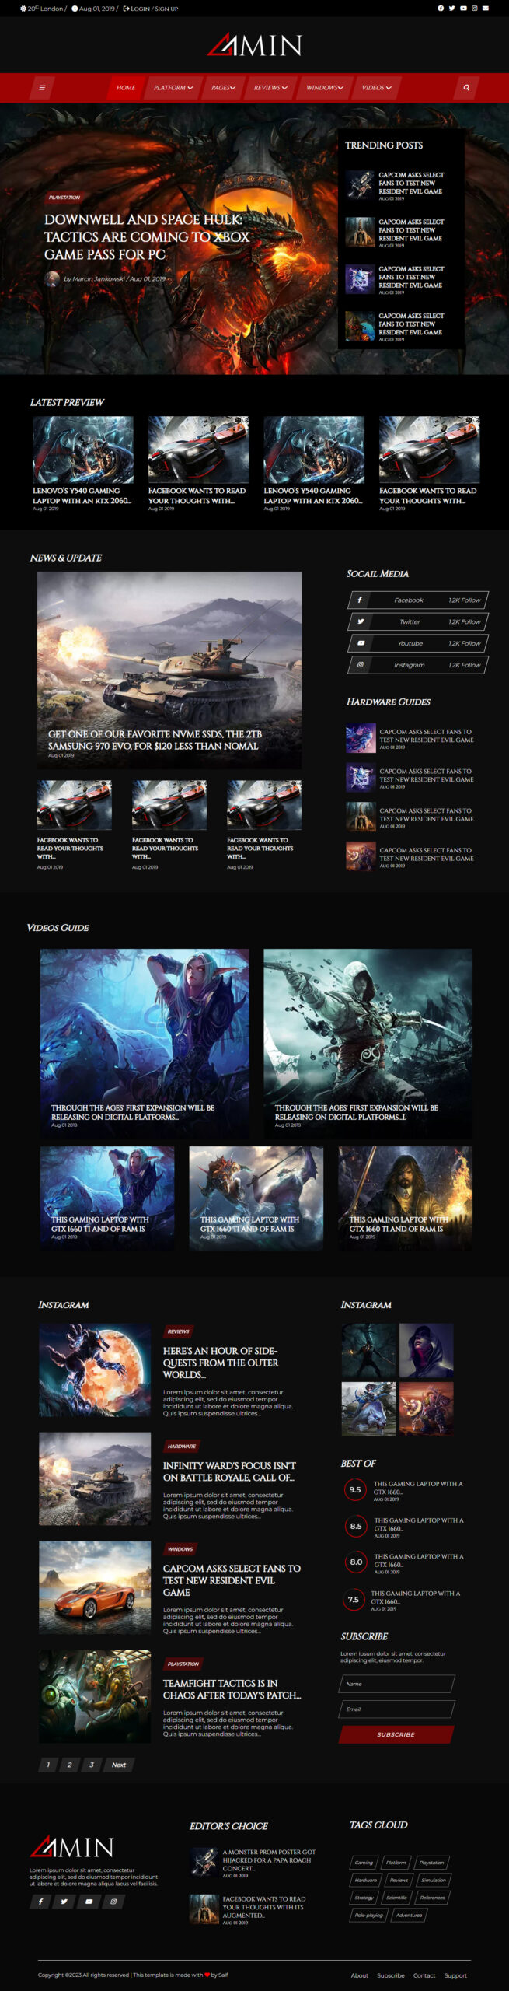Select the Home menu item
Image resolution: width=509 pixels, height=1991 pixels.
126,88
